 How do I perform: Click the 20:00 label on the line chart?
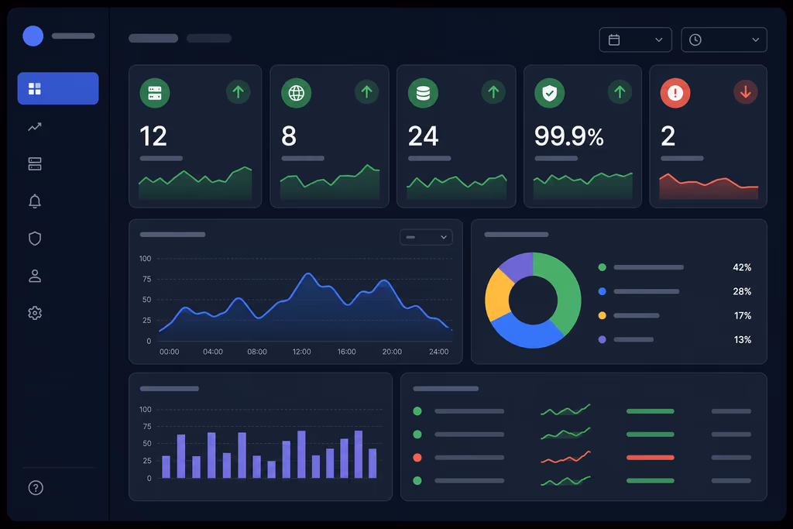click(392, 352)
